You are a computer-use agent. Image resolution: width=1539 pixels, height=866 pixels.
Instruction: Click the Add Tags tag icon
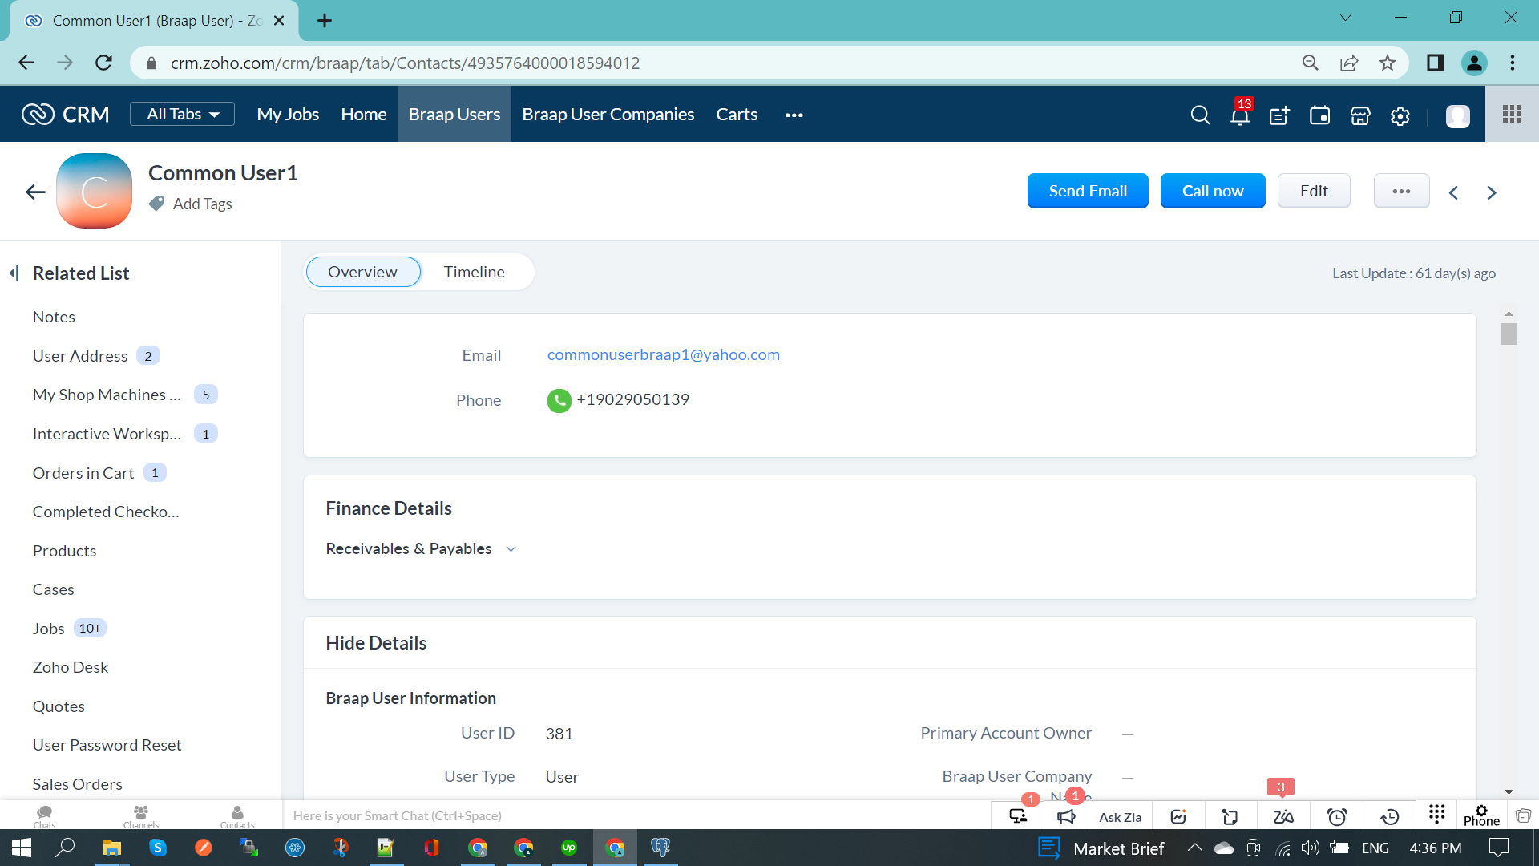tap(157, 204)
